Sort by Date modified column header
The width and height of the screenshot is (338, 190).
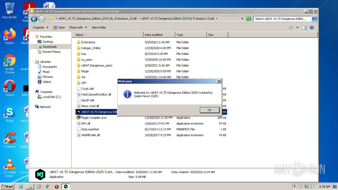(x=159, y=35)
